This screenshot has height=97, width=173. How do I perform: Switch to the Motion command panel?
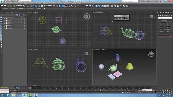click(x=166, y=13)
